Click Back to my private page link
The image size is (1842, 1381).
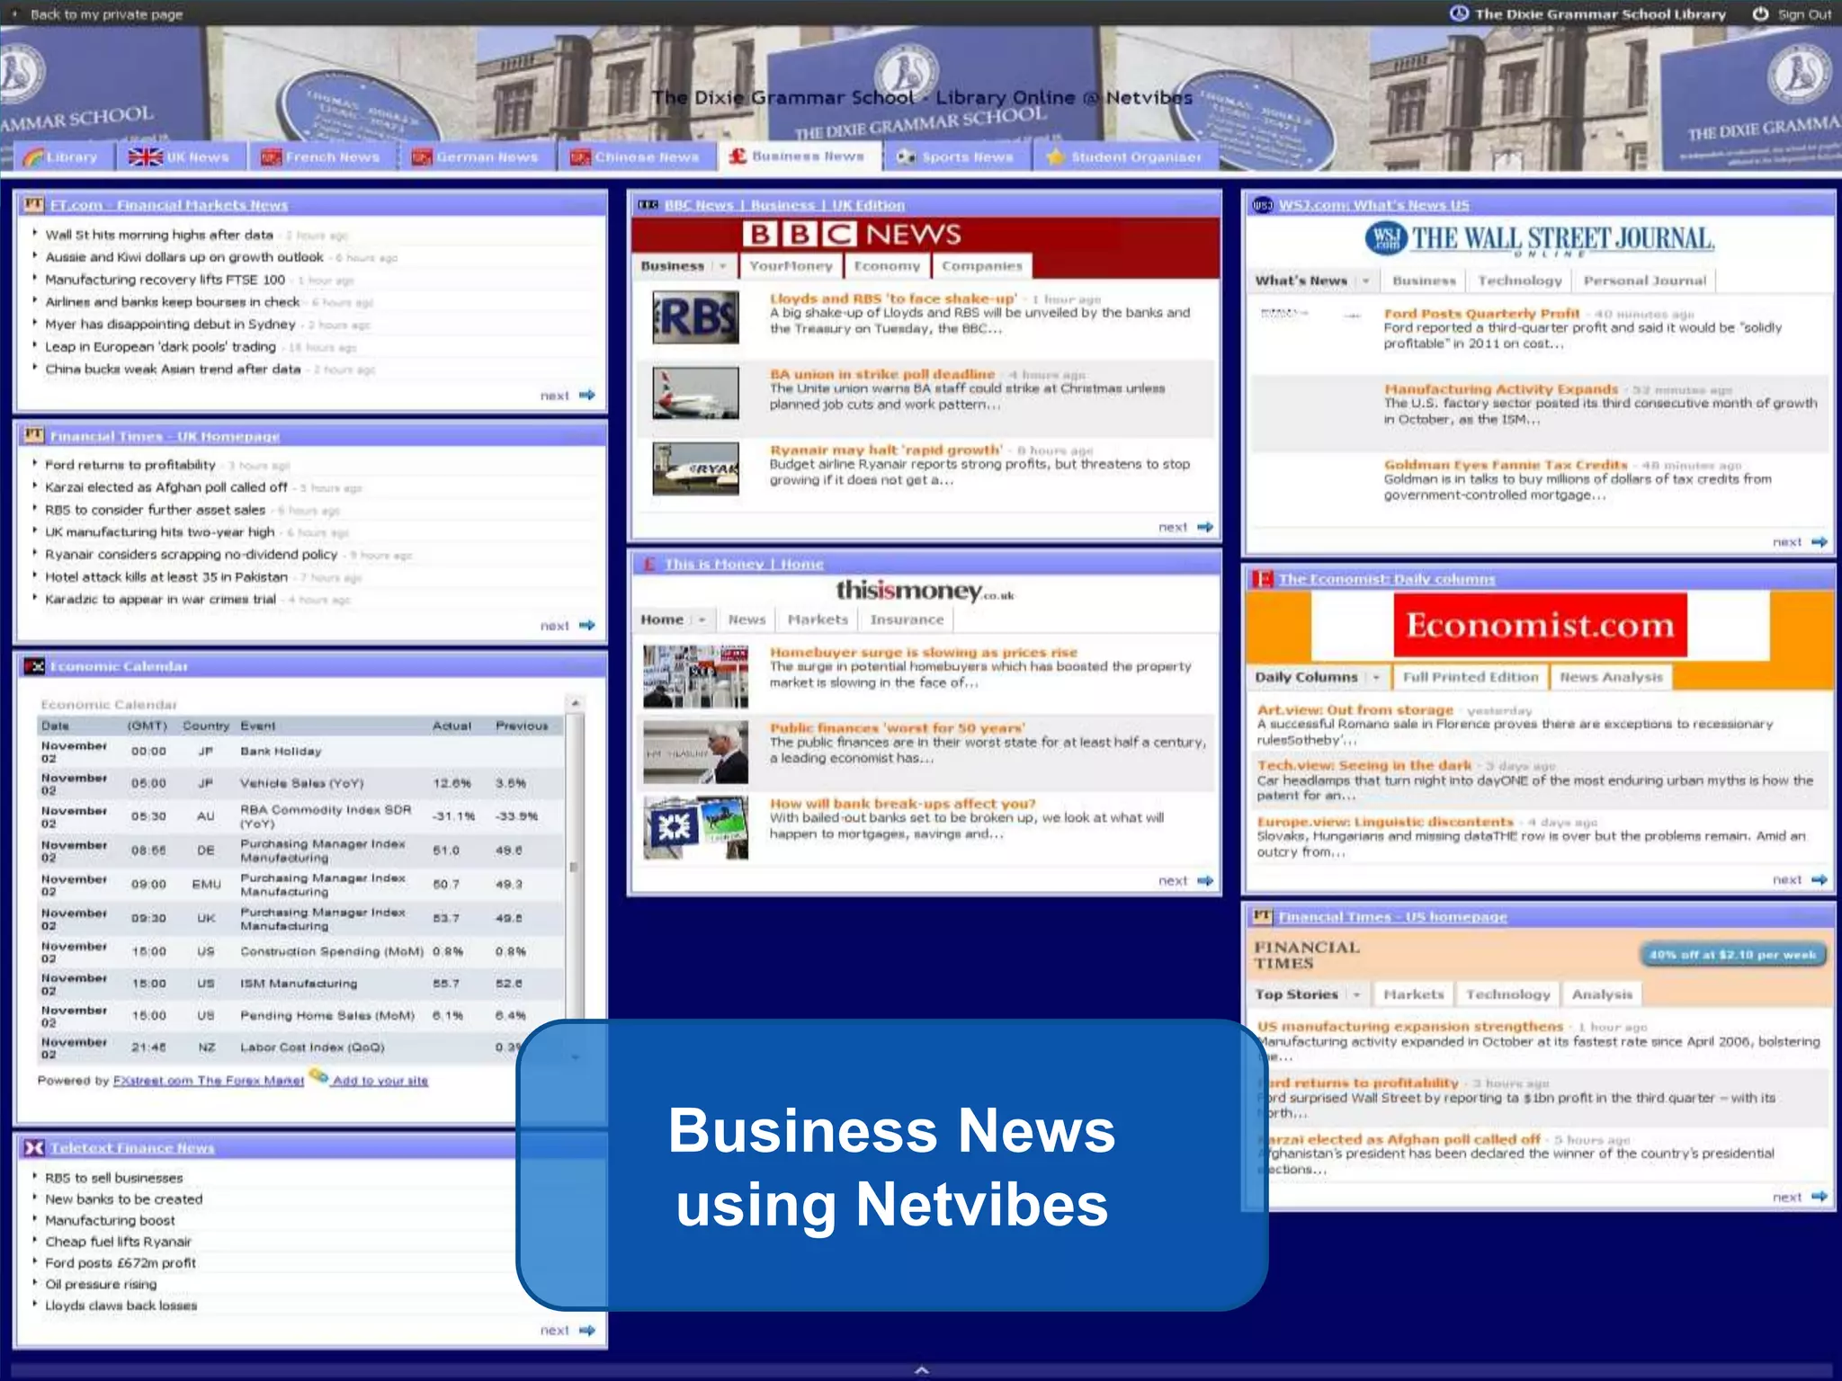(x=106, y=14)
